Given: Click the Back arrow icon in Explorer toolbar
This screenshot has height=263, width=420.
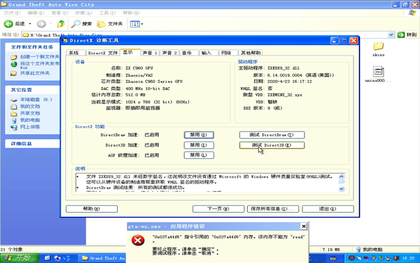Looking at the screenshot, I should (x=8, y=24).
